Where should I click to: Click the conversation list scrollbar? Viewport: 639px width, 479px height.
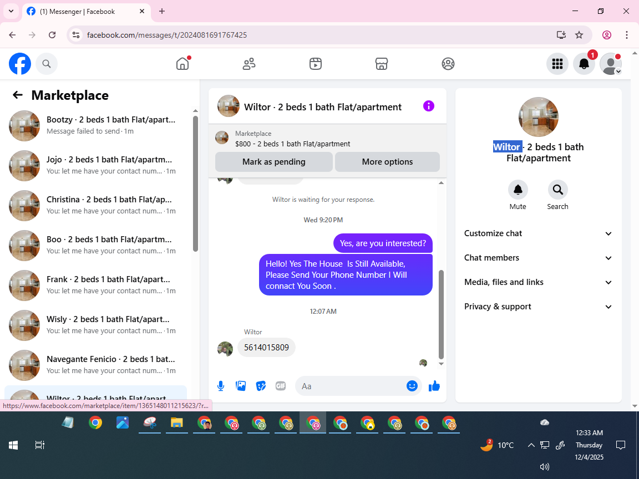click(x=195, y=184)
